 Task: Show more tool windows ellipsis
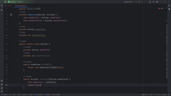[2, 14]
